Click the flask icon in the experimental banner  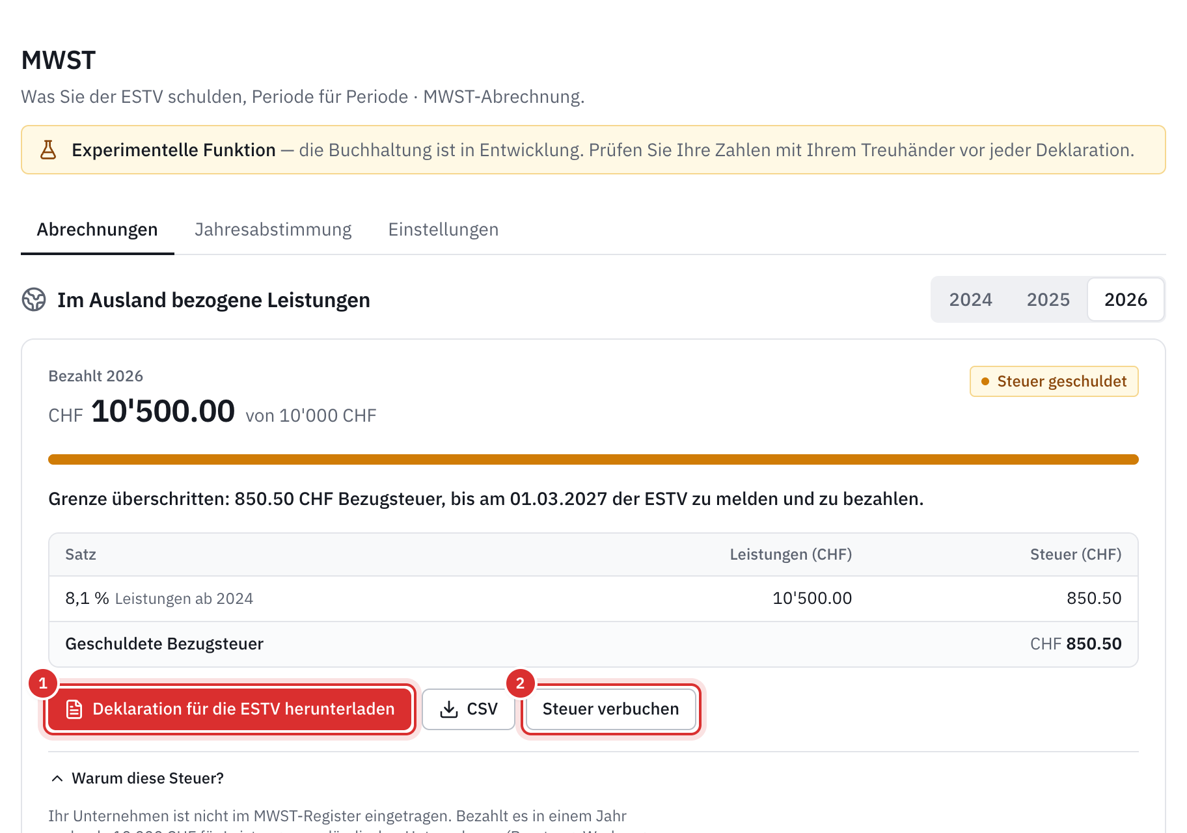point(48,150)
